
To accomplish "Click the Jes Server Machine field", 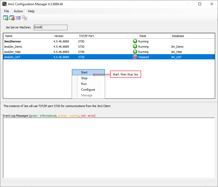I will coord(50,27).
